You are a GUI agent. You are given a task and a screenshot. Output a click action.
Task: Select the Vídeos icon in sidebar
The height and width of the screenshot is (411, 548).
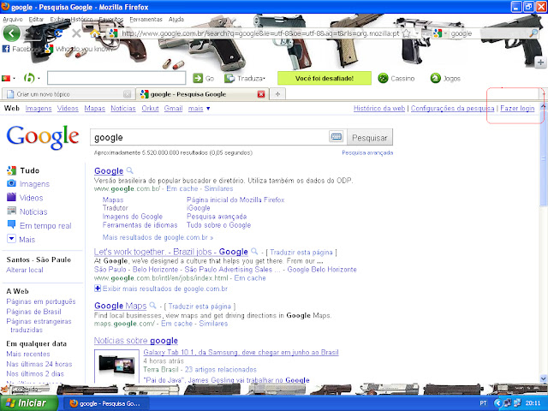click(11, 197)
